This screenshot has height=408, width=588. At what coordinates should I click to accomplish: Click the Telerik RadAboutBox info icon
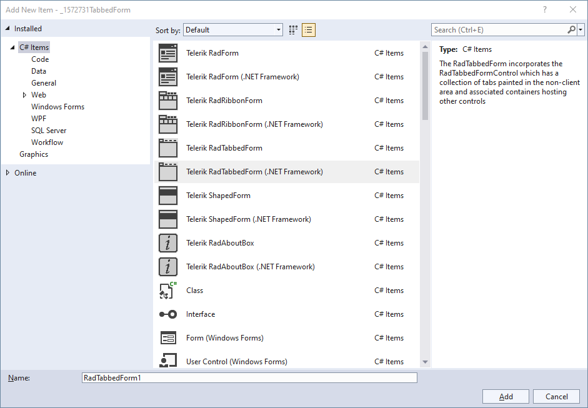pyautogui.click(x=168, y=243)
